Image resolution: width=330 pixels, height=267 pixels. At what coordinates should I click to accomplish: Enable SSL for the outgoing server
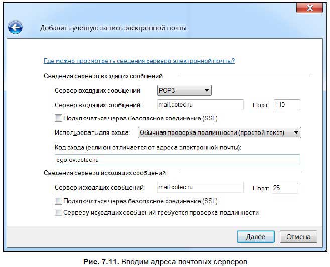point(58,201)
